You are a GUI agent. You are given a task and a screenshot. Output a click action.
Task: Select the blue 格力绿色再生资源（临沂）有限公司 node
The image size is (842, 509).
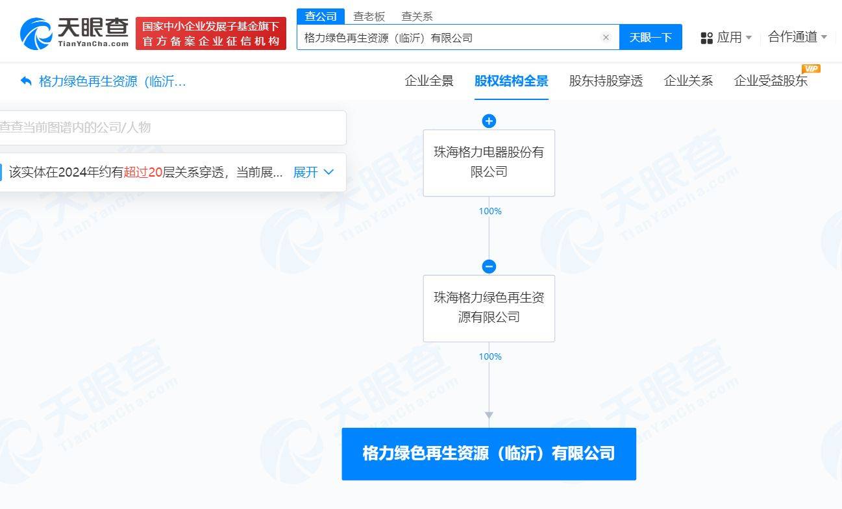coord(489,454)
